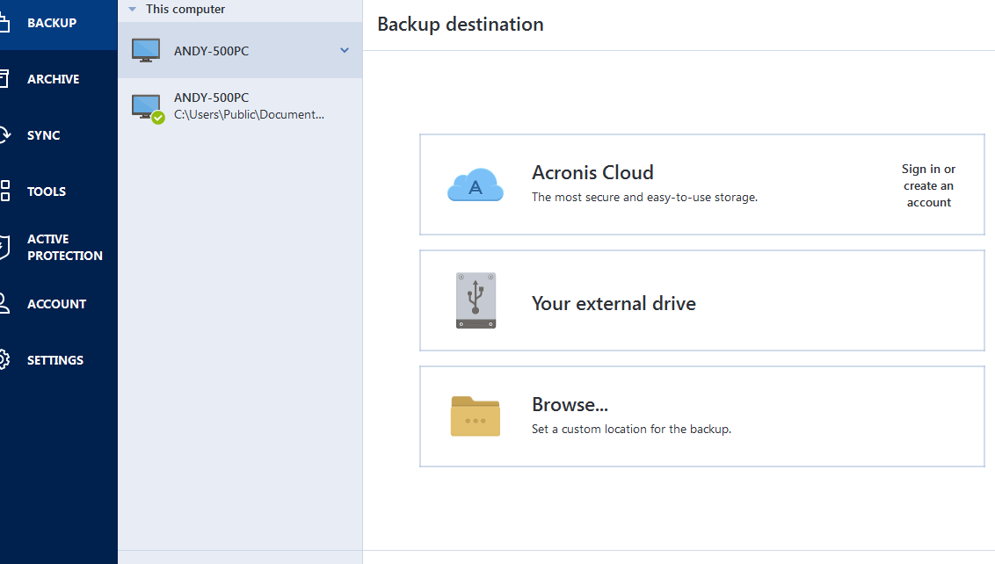Click Sign in or create an account
The width and height of the screenshot is (995, 564).
[x=928, y=185]
